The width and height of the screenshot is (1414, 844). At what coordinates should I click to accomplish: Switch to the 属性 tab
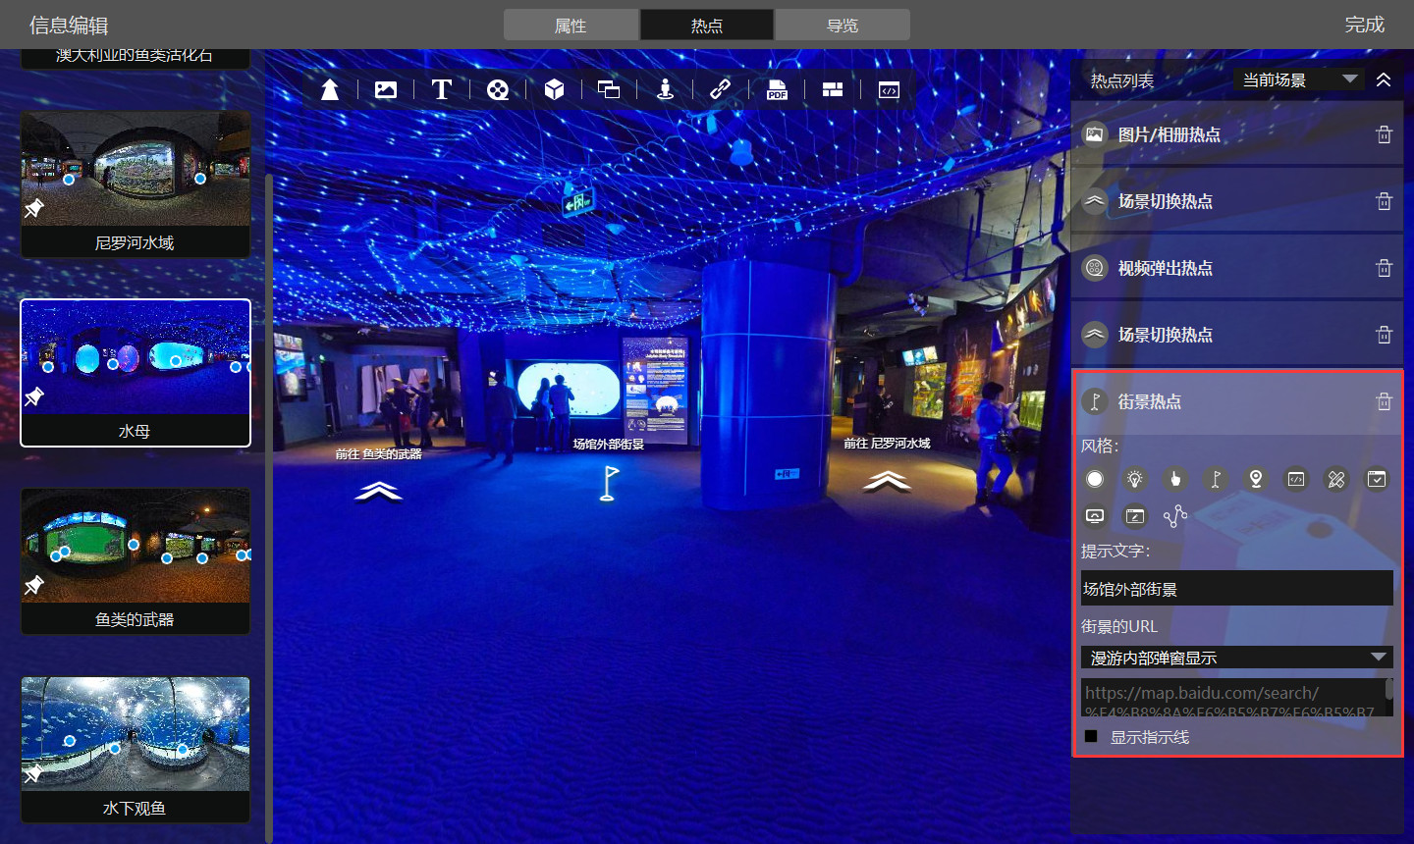click(x=571, y=26)
